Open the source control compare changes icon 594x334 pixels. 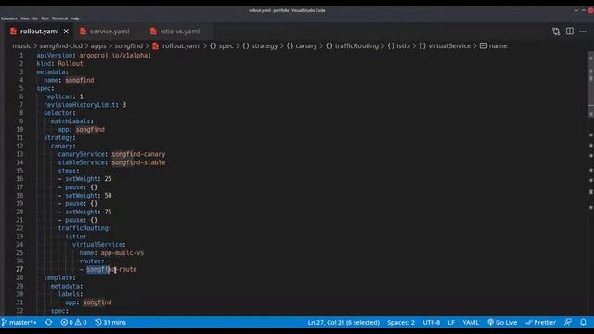pos(556,32)
